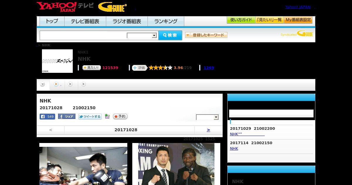
Task: Open the 121539 want-to-watch count
Action: pyautogui.click(x=110, y=68)
